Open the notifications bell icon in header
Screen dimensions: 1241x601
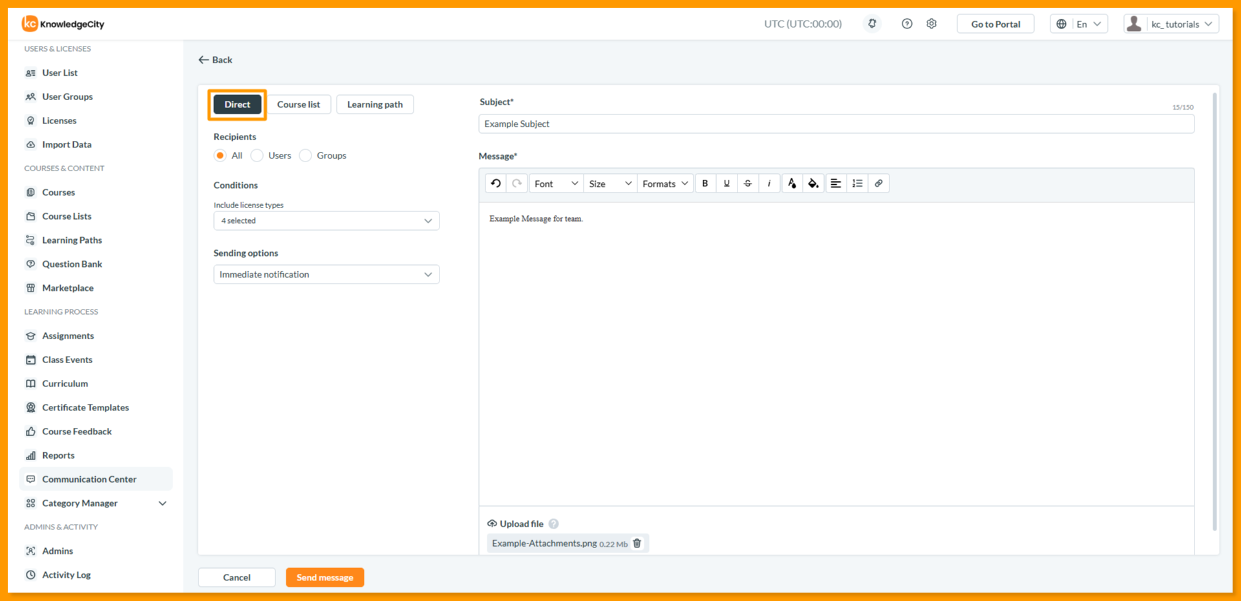pyautogui.click(x=872, y=24)
